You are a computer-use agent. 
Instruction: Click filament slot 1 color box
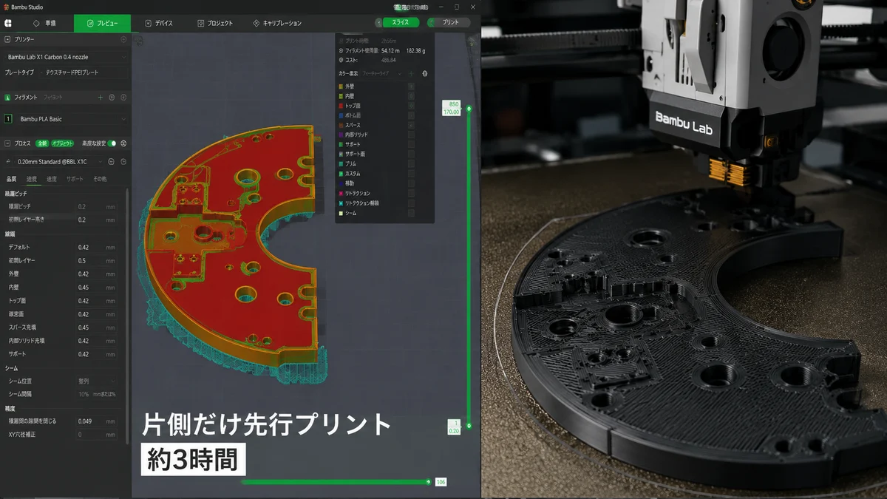(8, 118)
